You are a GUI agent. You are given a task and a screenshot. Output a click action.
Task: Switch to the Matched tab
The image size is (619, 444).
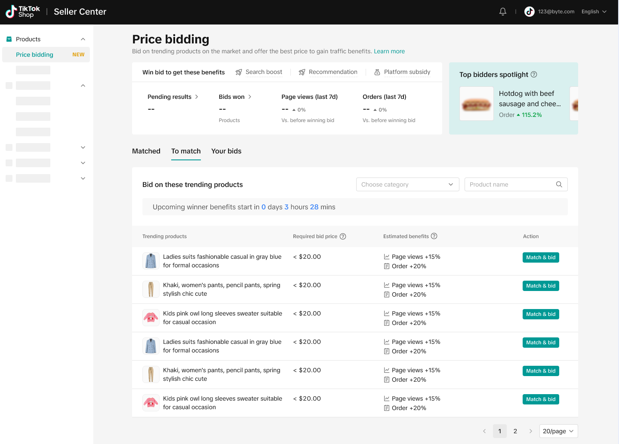pyautogui.click(x=146, y=151)
